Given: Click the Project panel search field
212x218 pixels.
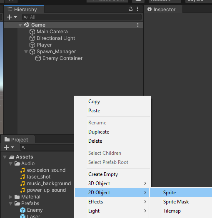Looking at the screenshot, I should pyautogui.click(x=47, y=147).
